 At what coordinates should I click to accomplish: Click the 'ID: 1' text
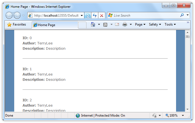[x=27, y=69]
